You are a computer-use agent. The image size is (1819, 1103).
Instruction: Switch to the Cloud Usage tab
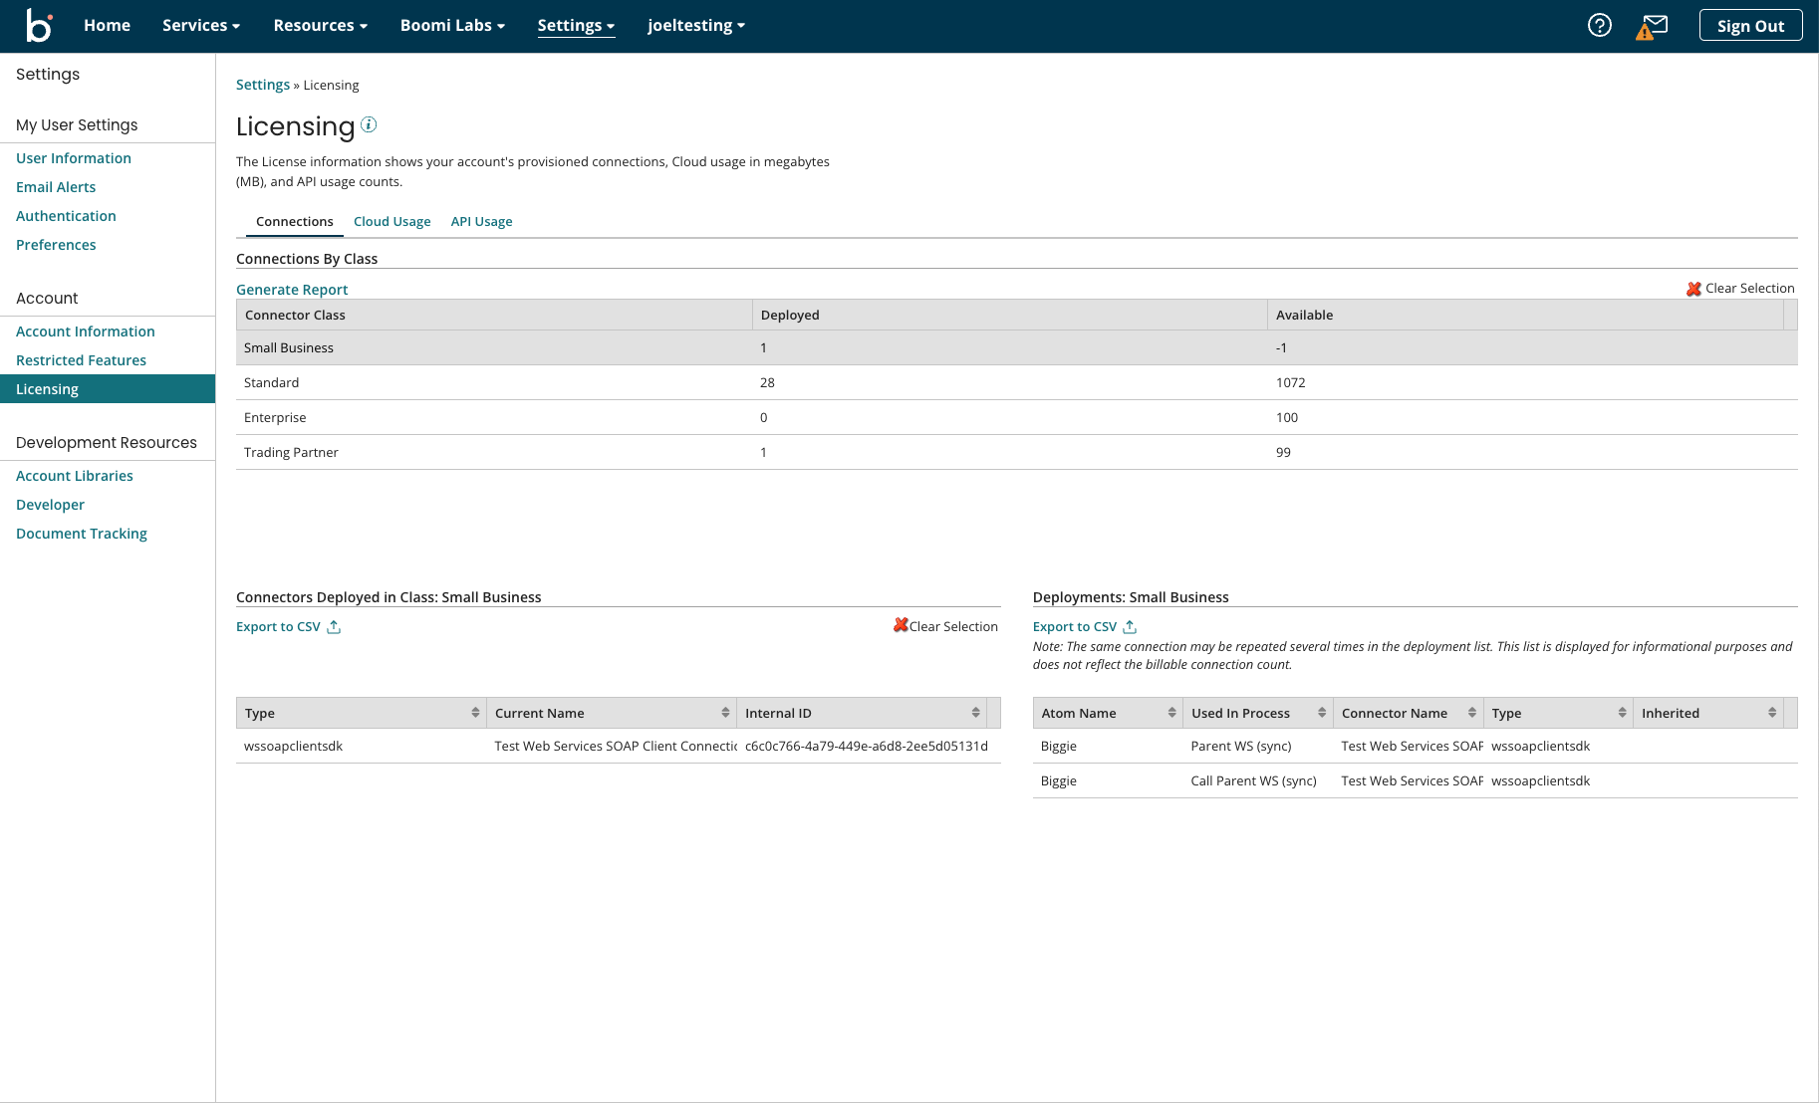point(391,221)
